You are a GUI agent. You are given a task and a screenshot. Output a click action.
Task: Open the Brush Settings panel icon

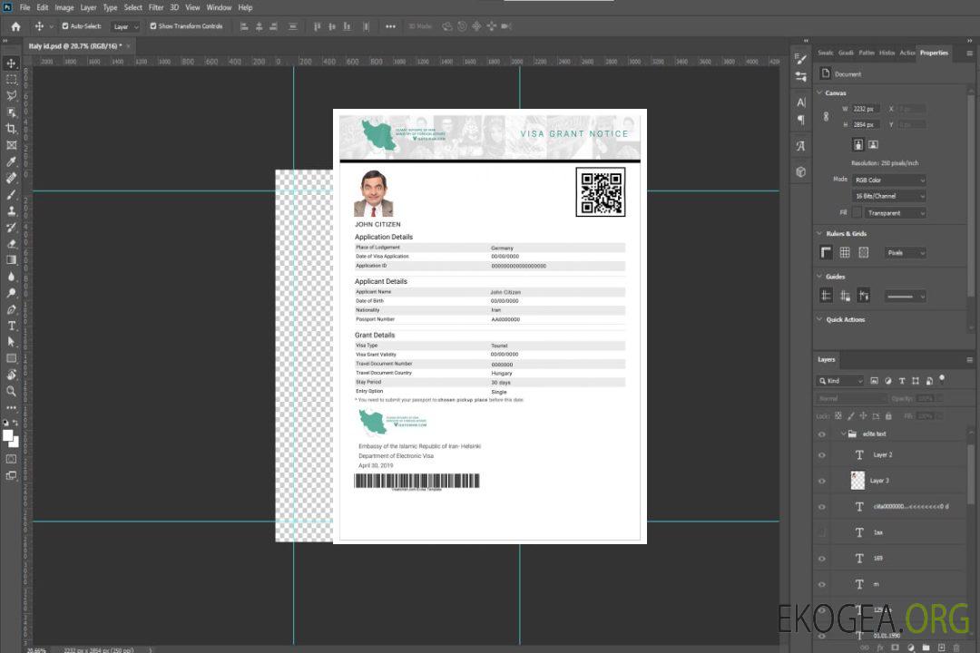coord(800,59)
